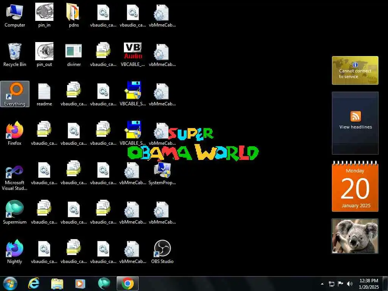
Task: Open the calendar gadget showing Monday 20
Action: 355,186
